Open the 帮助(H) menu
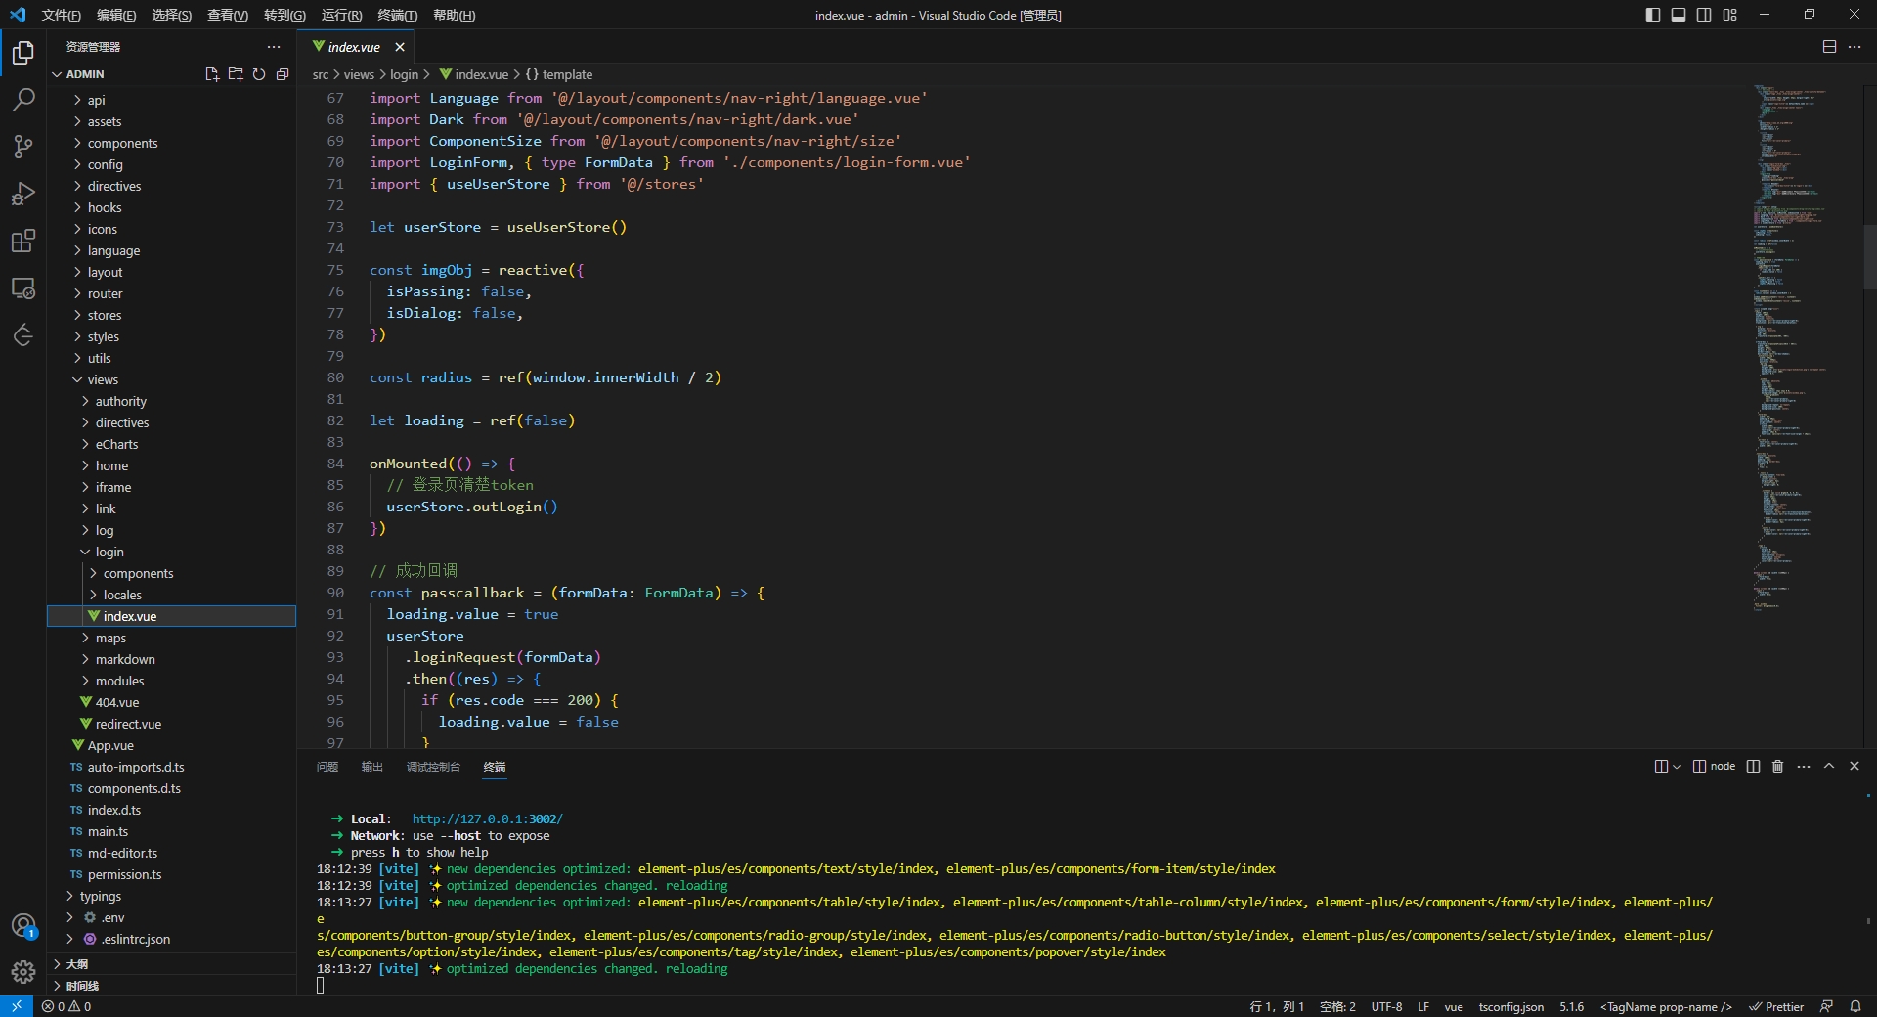This screenshot has height=1017, width=1877. (x=454, y=15)
